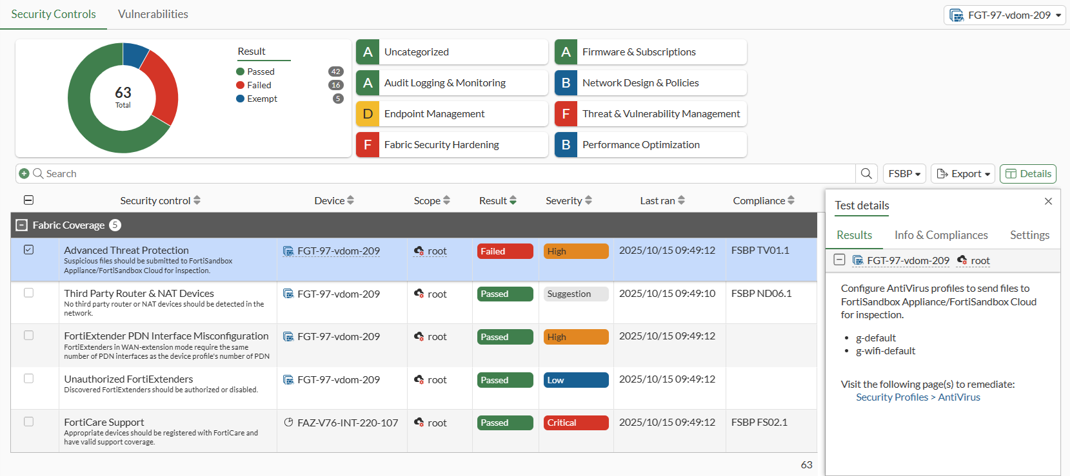Tick the FortiCare Support row checkbox
Viewport: 1070px width, 476px height.
28,422
